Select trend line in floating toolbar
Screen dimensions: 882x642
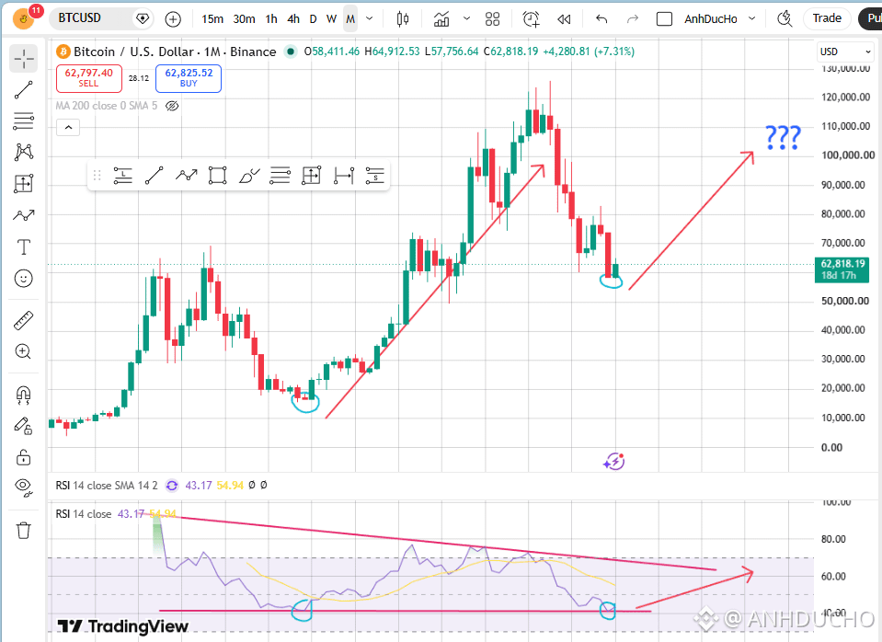(x=155, y=176)
